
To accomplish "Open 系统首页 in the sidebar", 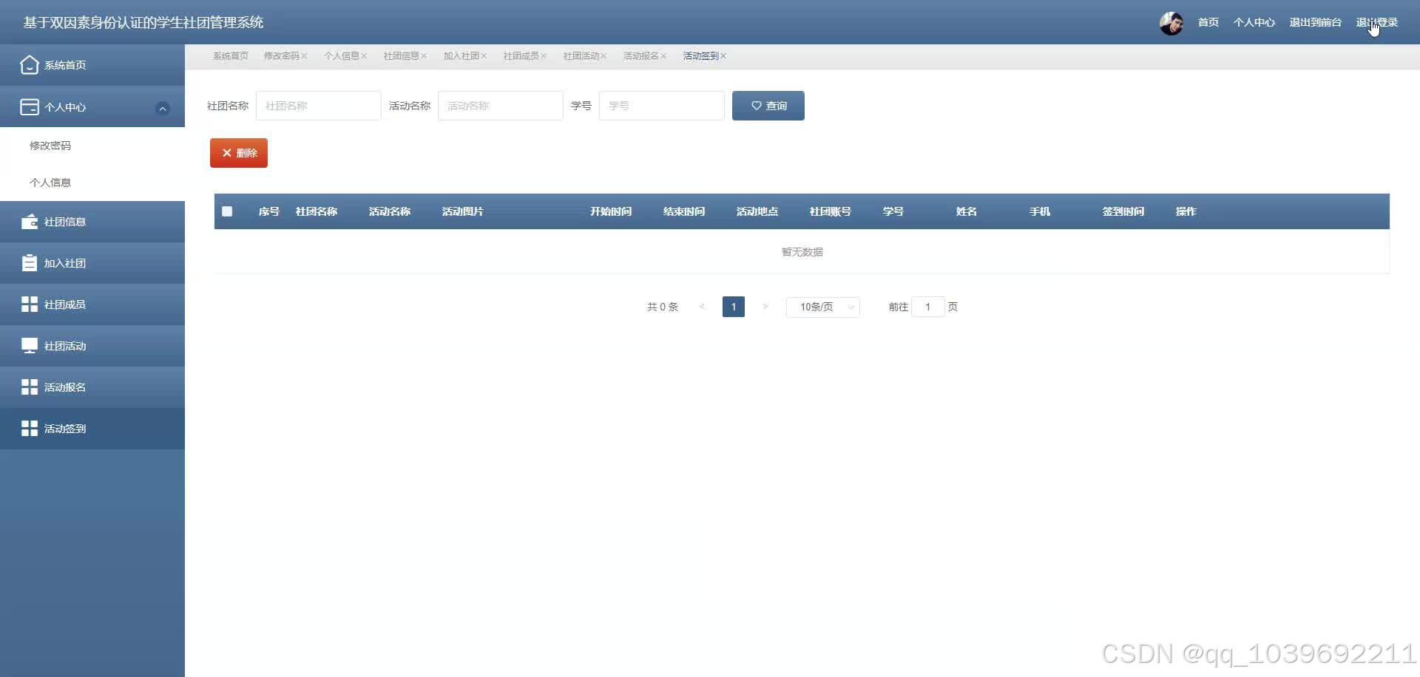I will pyautogui.click(x=92, y=65).
